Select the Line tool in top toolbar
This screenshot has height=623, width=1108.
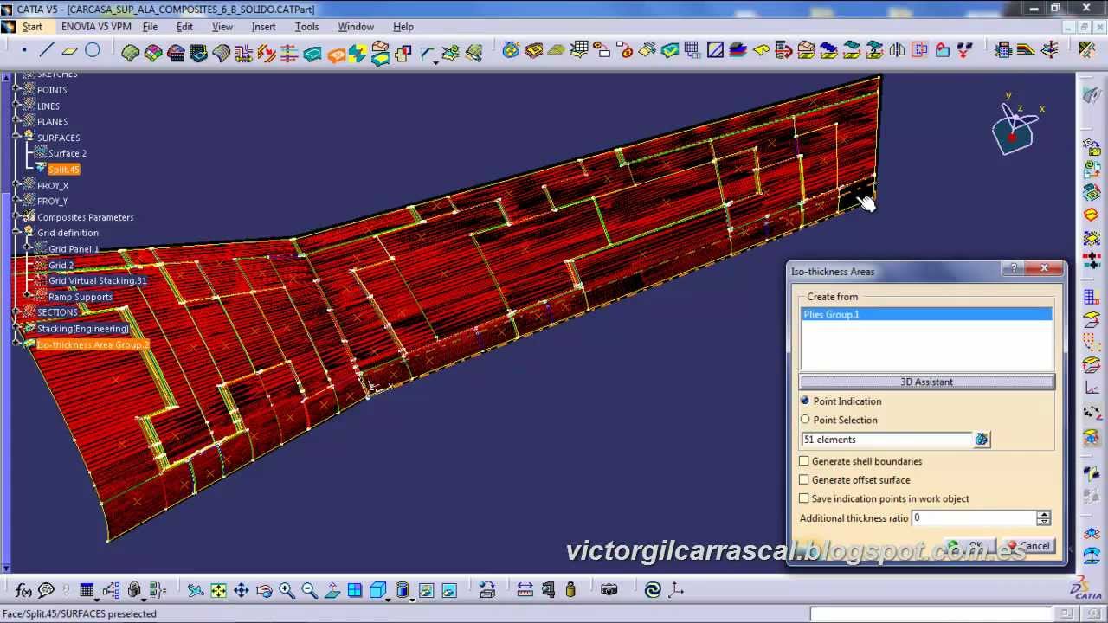[47, 51]
